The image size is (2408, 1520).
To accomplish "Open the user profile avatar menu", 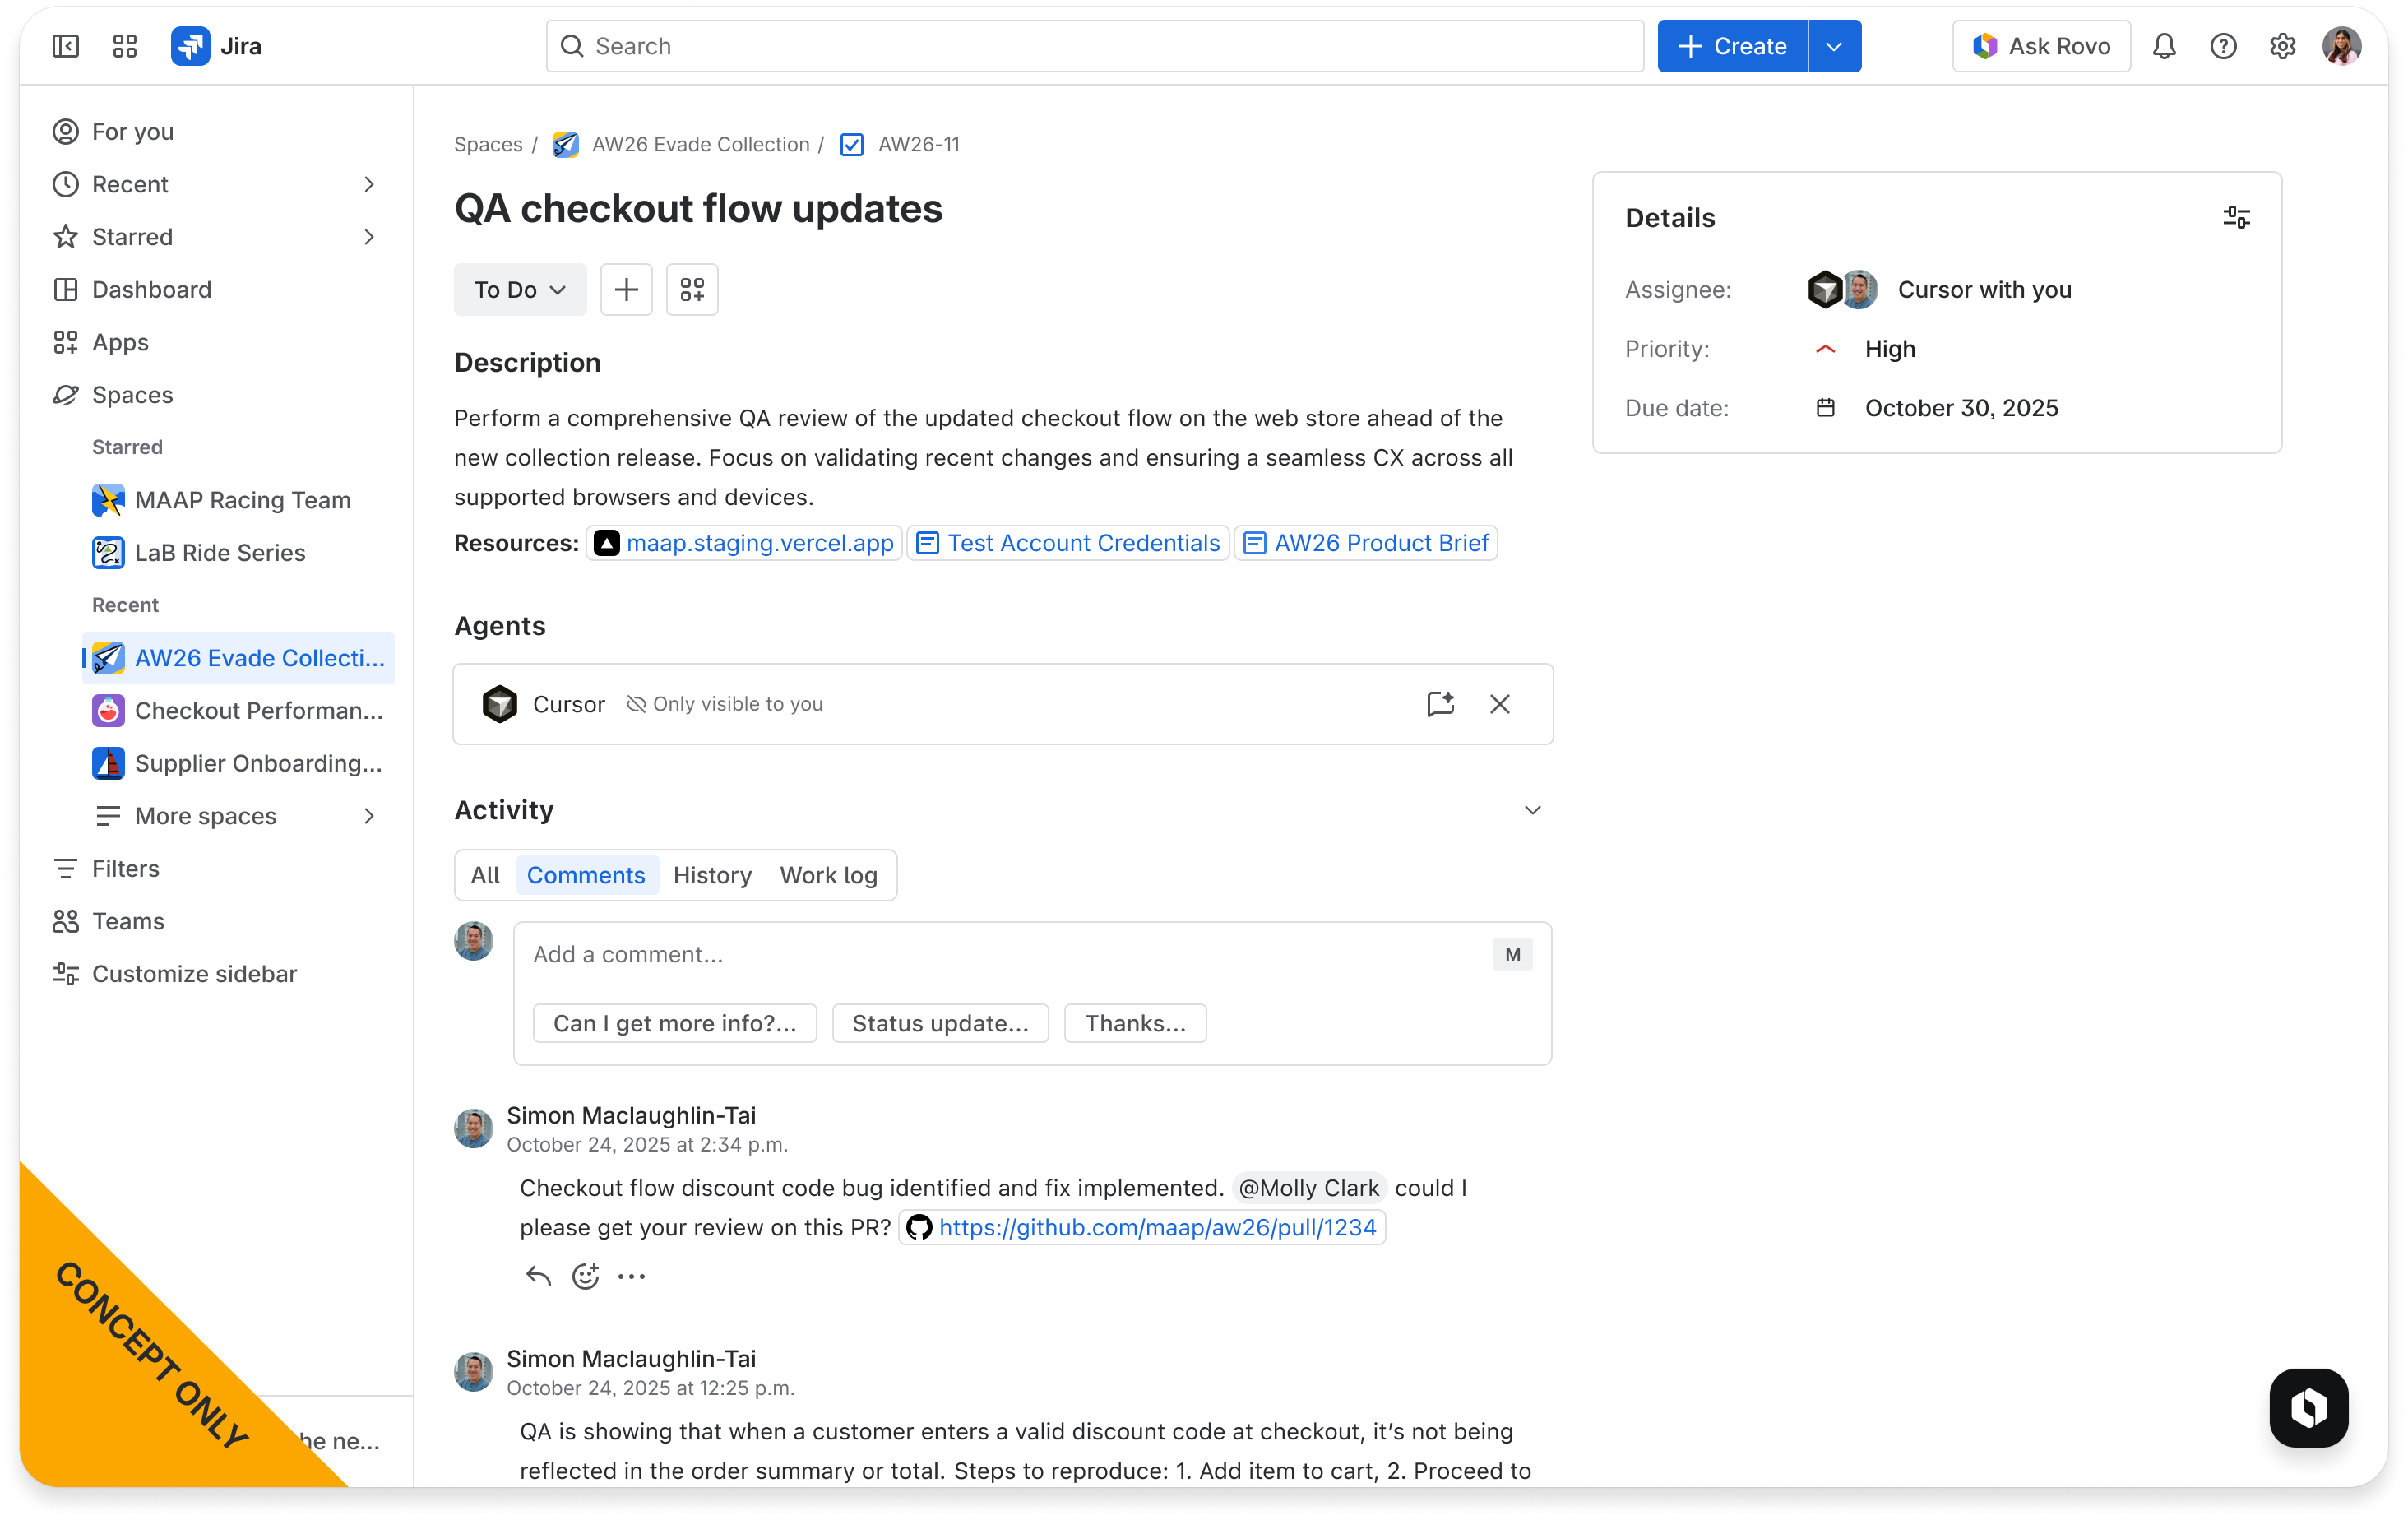I will 2342,46.
